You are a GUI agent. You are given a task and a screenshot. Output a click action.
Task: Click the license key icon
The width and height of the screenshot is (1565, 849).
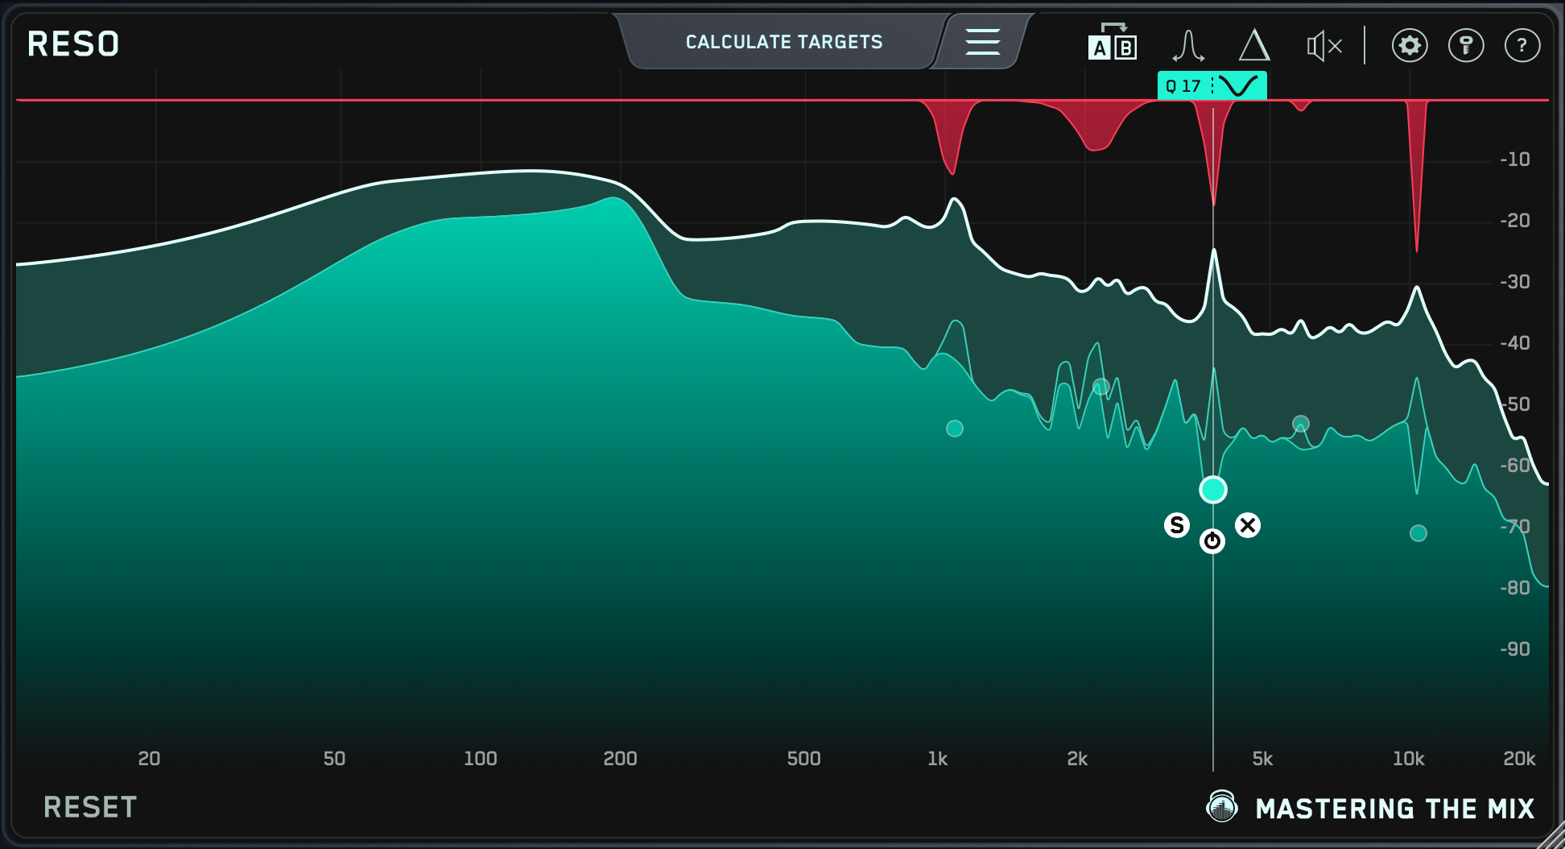tap(1465, 46)
